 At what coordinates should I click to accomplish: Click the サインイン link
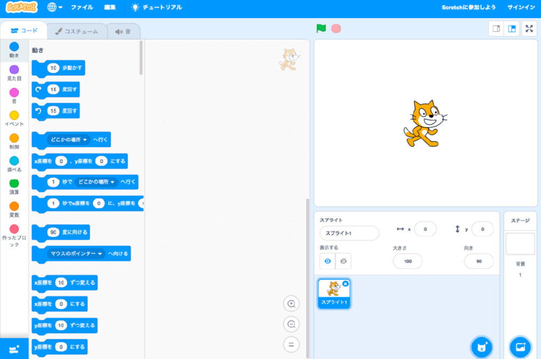pyautogui.click(x=520, y=7)
